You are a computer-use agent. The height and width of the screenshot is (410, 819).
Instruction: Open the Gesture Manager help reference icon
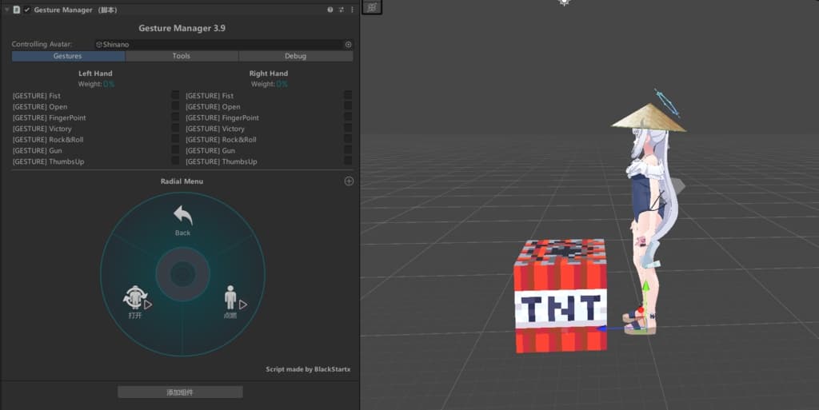point(330,10)
